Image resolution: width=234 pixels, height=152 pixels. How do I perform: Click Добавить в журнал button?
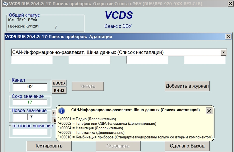(187, 86)
